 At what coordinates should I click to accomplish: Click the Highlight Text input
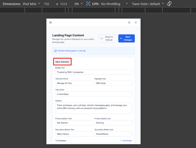coord(113,83)
